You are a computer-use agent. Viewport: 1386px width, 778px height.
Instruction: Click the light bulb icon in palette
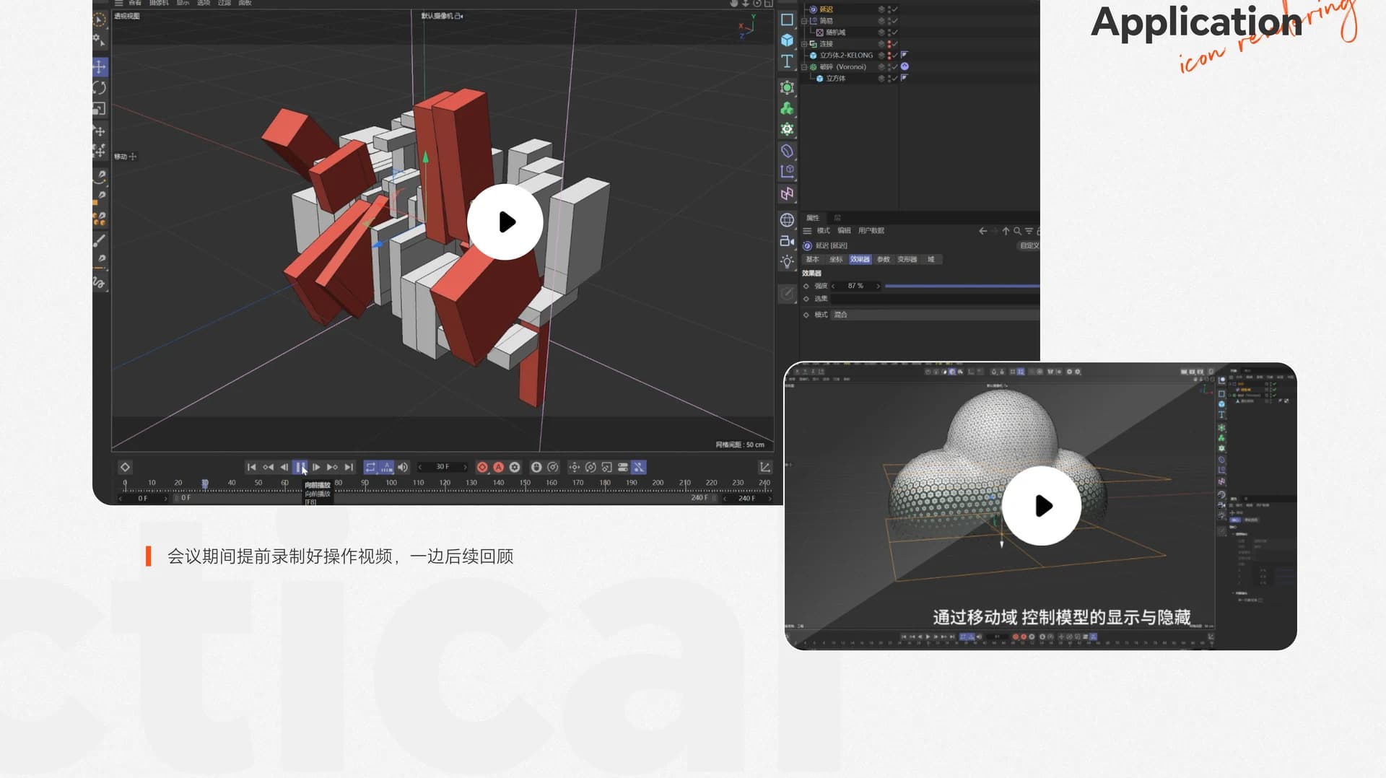(x=788, y=262)
